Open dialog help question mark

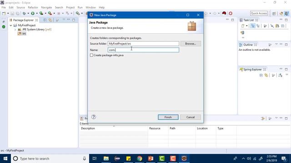point(94,117)
